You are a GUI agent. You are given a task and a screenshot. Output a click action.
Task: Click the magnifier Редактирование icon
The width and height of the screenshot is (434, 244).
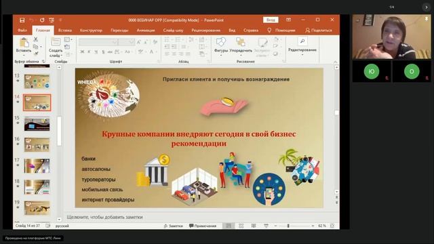click(x=302, y=41)
